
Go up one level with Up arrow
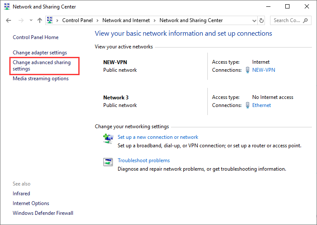click(40, 20)
